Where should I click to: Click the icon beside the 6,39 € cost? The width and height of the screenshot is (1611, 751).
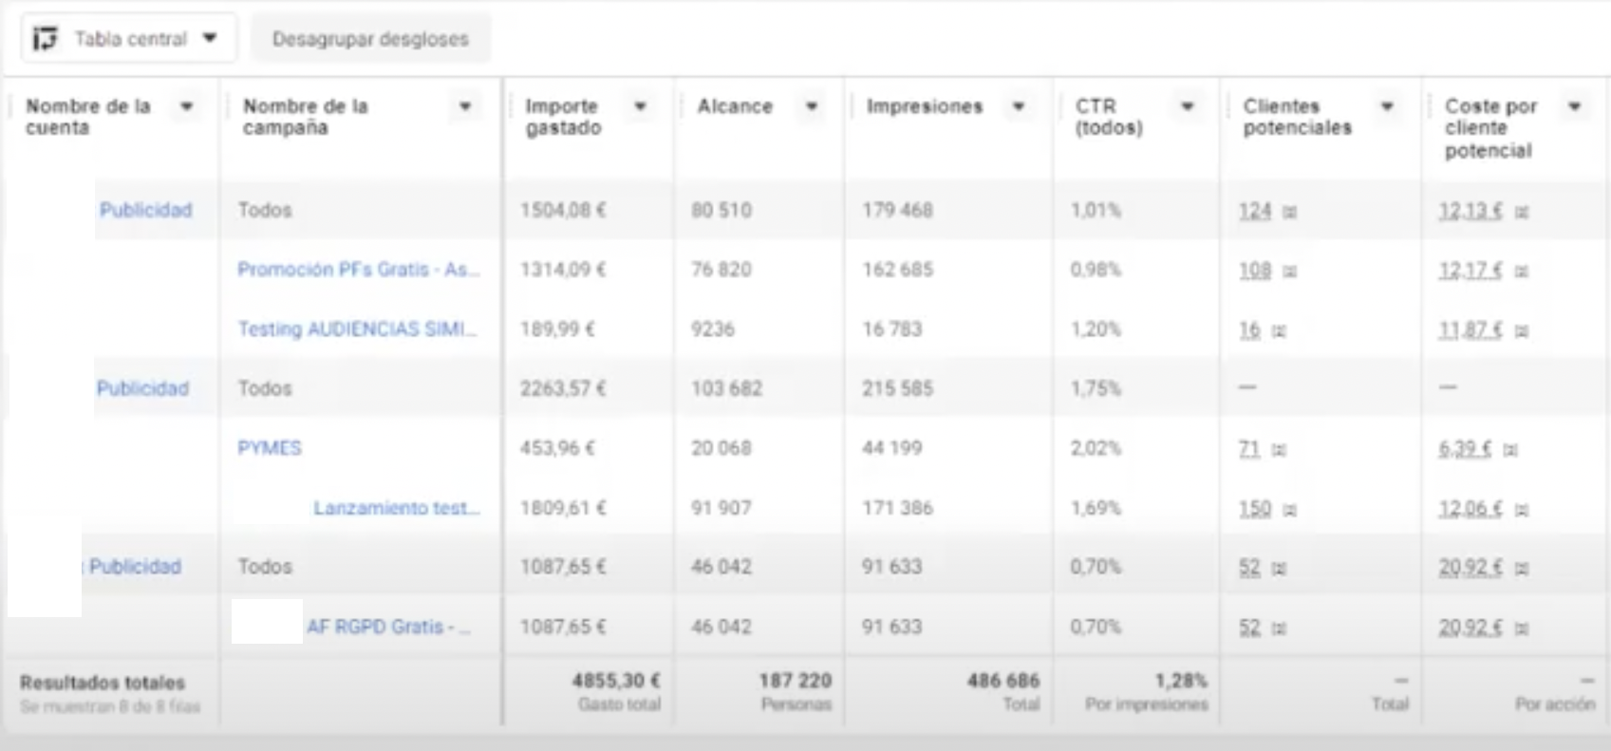pyautogui.click(x=1510, y=449)
